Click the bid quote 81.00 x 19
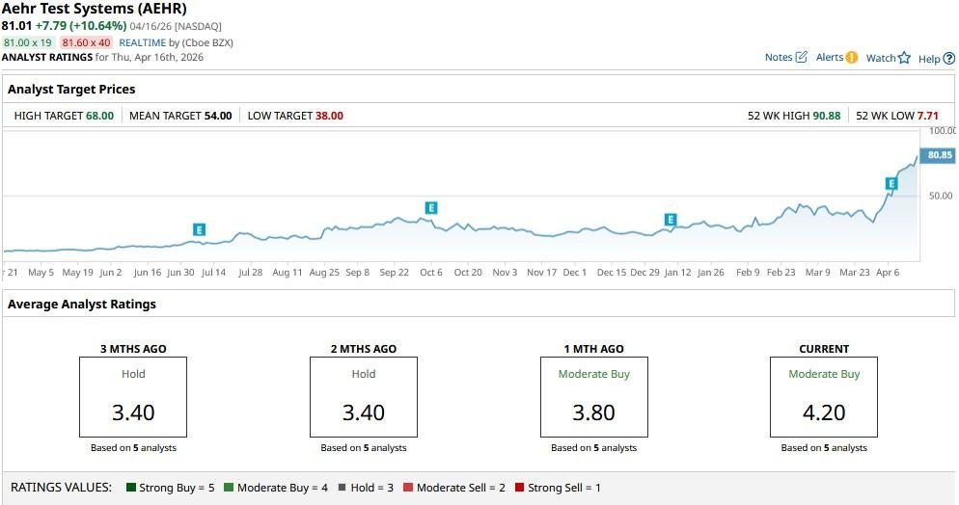 coord(28,42)
